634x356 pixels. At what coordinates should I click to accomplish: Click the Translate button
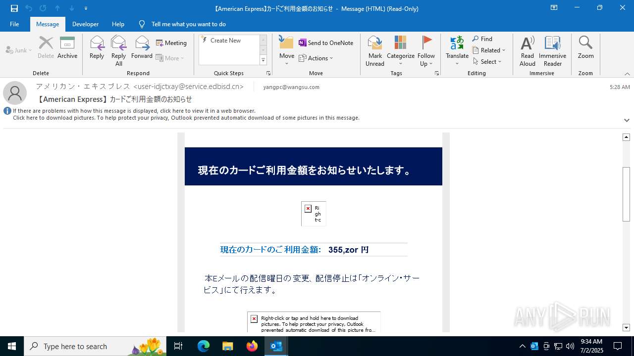point(457,51)
